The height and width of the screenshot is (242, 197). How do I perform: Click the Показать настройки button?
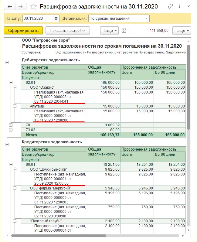(x=68, y=31)
